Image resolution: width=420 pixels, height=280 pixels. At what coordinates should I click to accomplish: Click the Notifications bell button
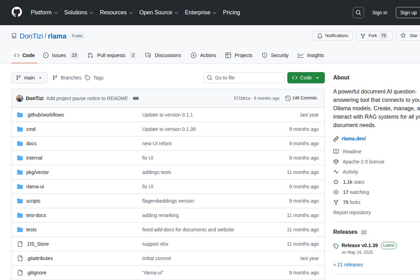coord(332,36)
